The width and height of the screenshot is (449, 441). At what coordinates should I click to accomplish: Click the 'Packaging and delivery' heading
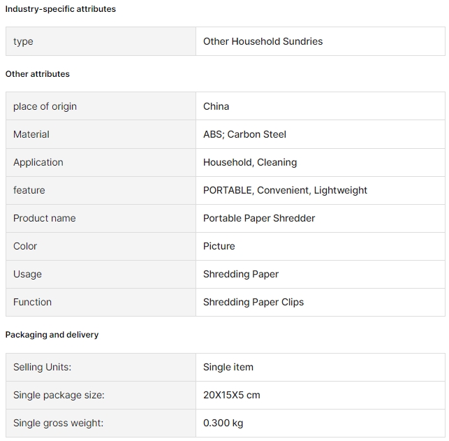pyautogui.click(x=52, y=335)
